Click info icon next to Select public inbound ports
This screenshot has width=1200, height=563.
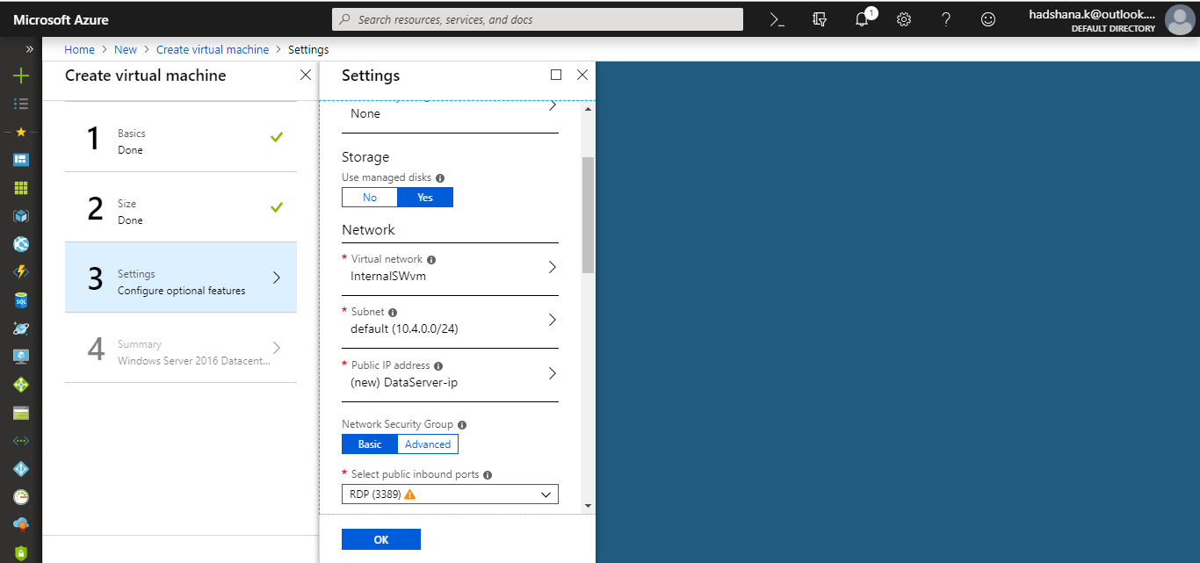point(488,475)
